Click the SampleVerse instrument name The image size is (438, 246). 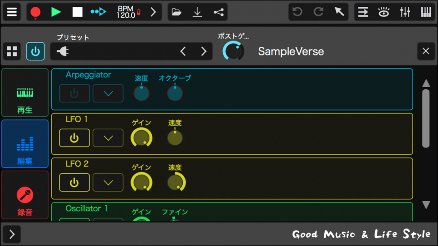tap(291, 51)
